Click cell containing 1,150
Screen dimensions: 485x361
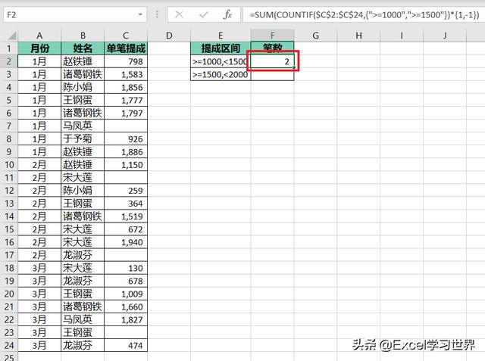point(126,165)
